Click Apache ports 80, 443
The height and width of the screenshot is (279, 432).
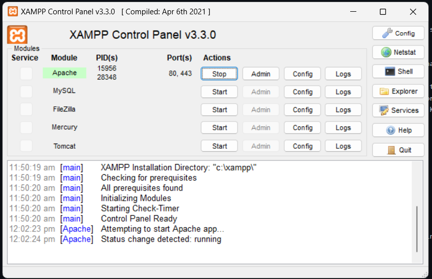point(180,73)
